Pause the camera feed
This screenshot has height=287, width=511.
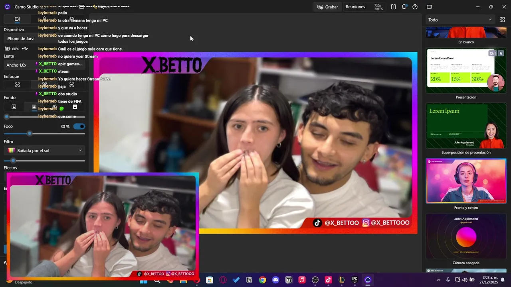(393, 7)
